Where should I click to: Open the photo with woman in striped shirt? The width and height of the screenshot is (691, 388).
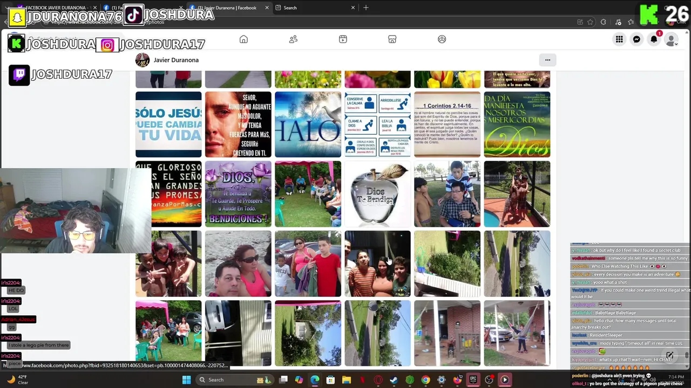click(377, 264)
